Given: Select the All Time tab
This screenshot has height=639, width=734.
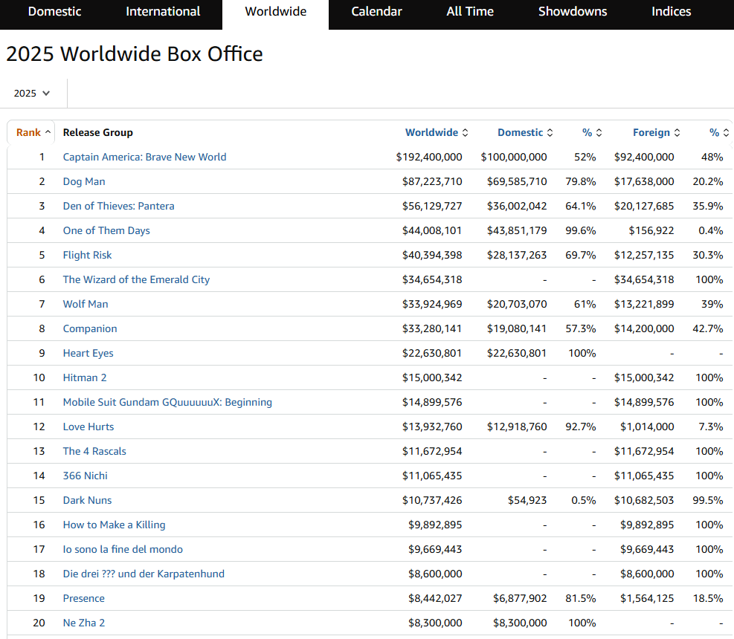Looking at the screenshot, I should 470,12.
